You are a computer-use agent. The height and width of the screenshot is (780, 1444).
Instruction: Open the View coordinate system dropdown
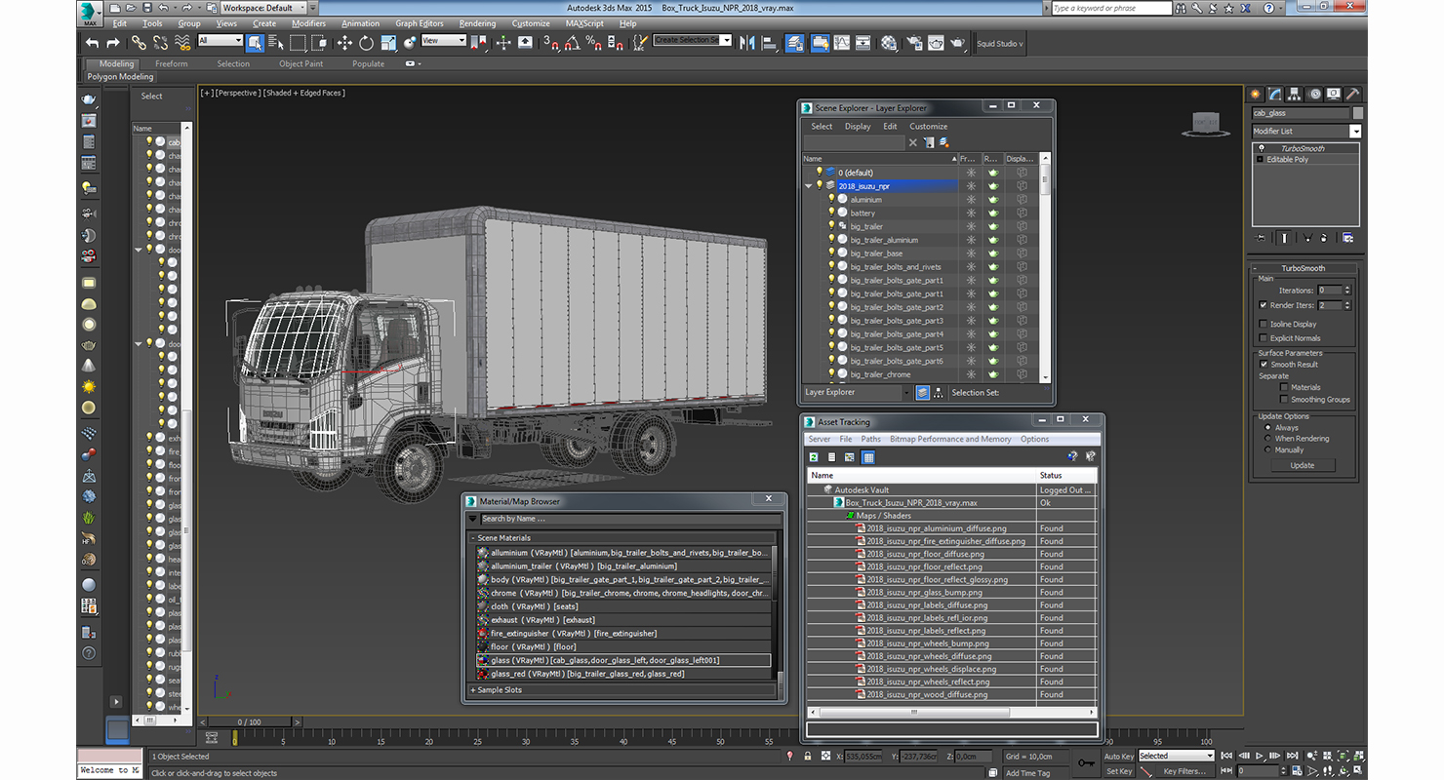point(443,40)
